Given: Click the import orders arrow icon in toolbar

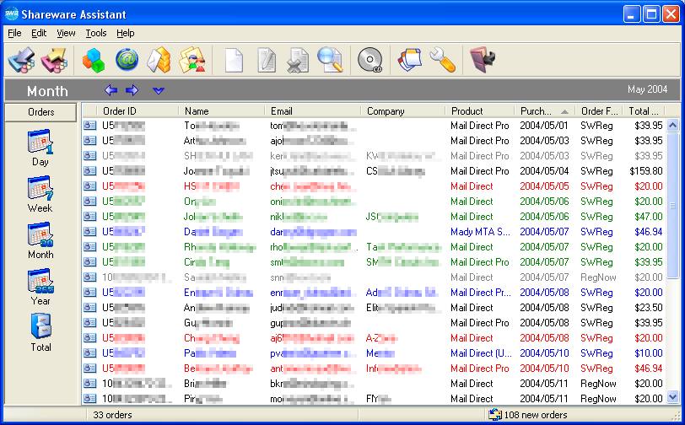Looking at the screenshot, I should point(21,60).
